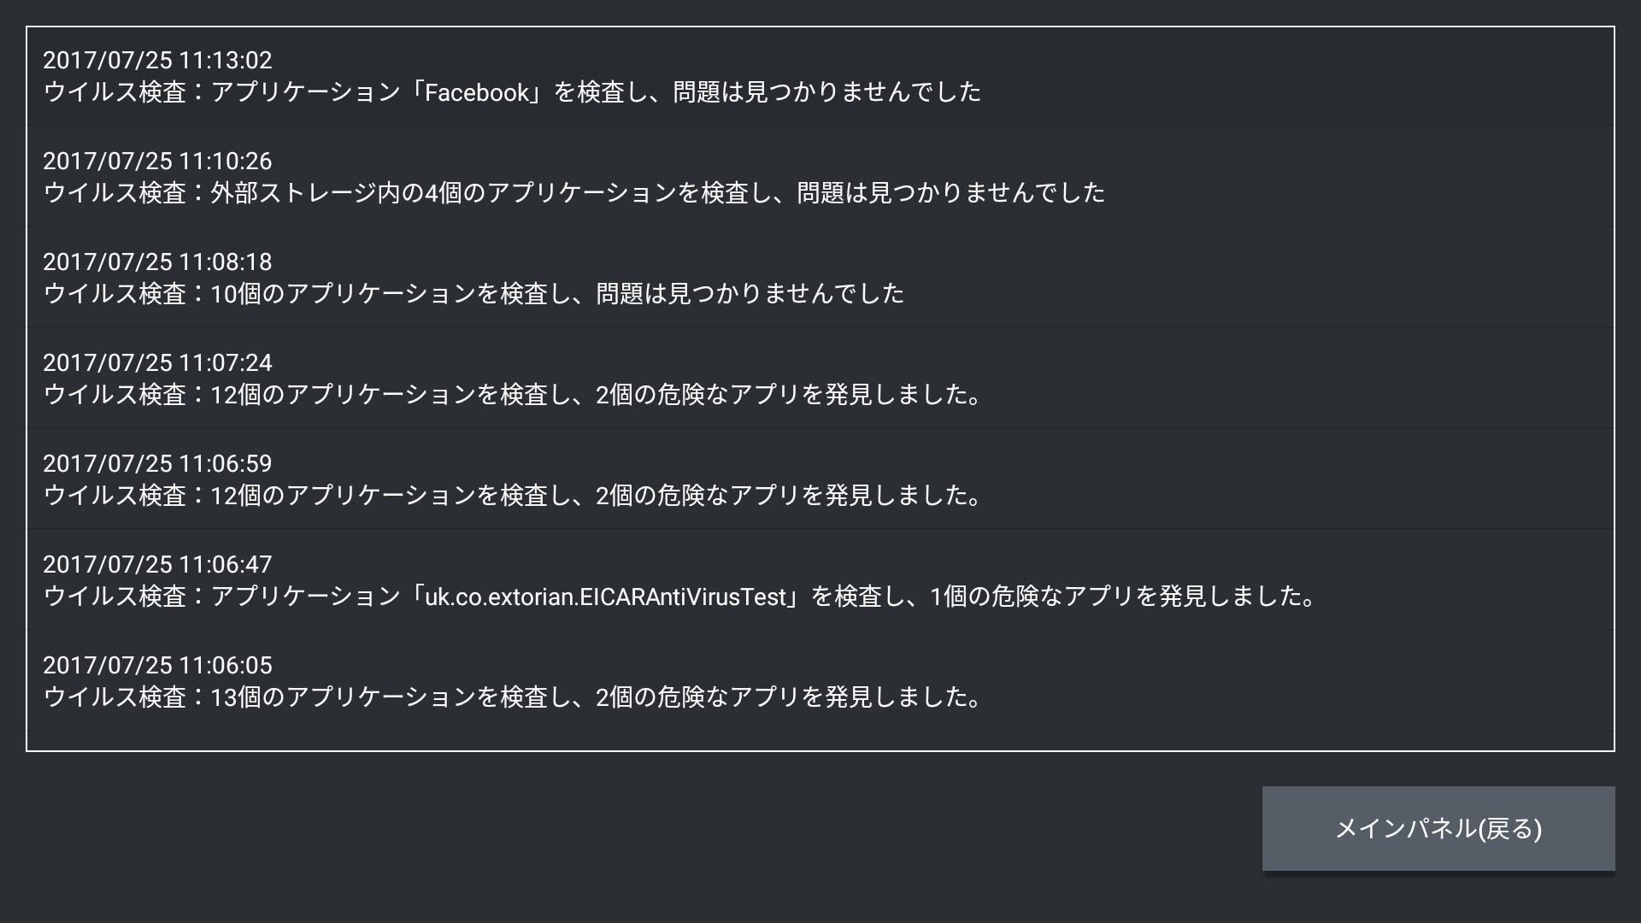
Task: Open the 11:07:24 log entry with 2 dangerous apps
Action: (820, 379)
